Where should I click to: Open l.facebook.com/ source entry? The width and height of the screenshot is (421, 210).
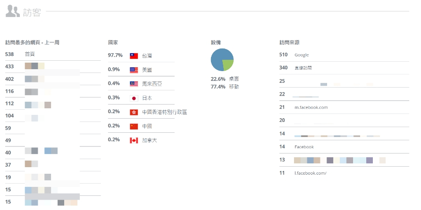(x=311, y=173)
